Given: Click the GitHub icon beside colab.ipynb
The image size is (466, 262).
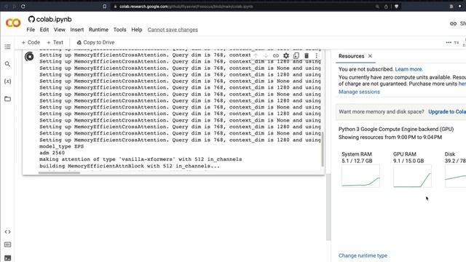Looking at the screenshot, I should [31, 20].
